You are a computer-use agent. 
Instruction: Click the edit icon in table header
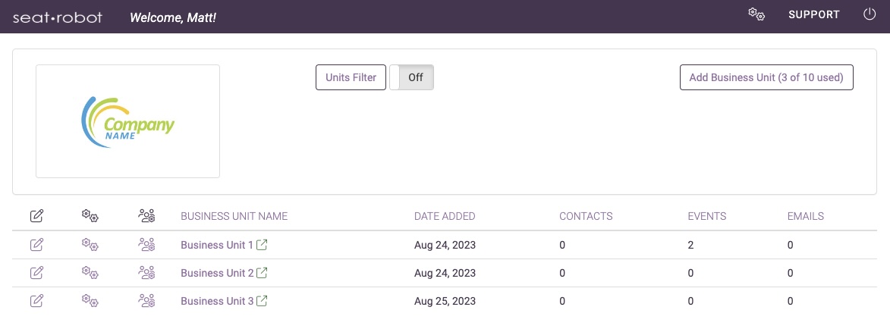(37, 215)
